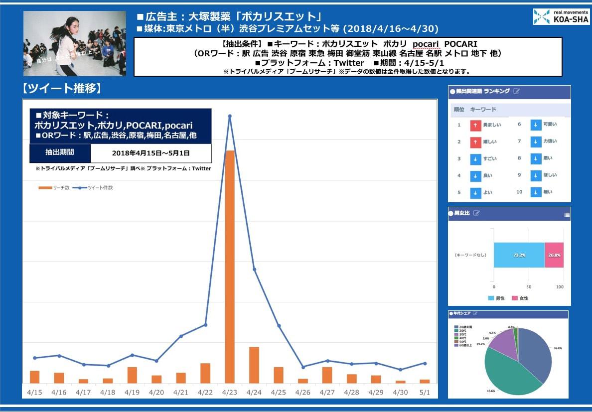Click the 【抽出条件】 keyword line
The width and height of the screenshot is (592, 412).
348,44
